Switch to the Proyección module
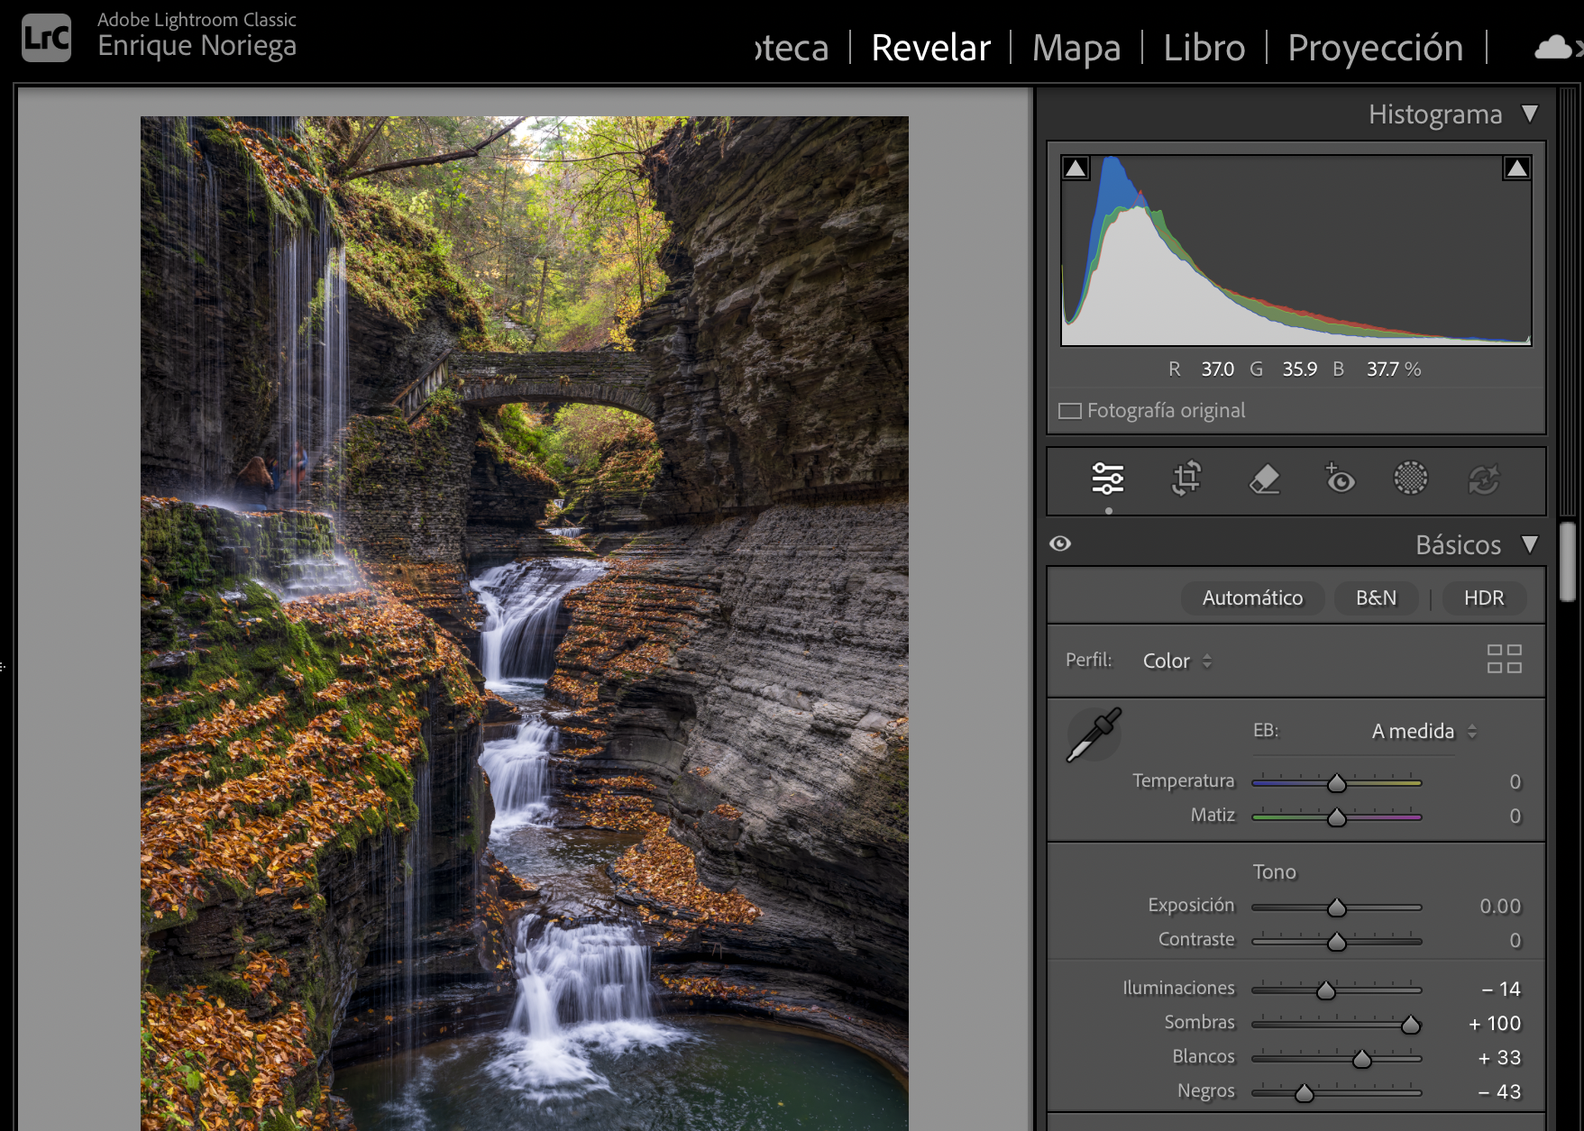The width and height of the screenshot is (1584, 1131). point(1375,48)
